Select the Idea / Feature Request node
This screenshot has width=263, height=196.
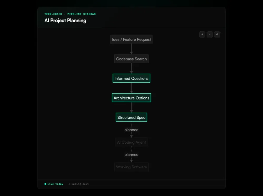pos(131,39)
